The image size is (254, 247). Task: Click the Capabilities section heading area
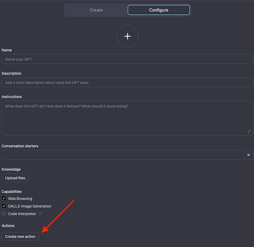[12, 192]
